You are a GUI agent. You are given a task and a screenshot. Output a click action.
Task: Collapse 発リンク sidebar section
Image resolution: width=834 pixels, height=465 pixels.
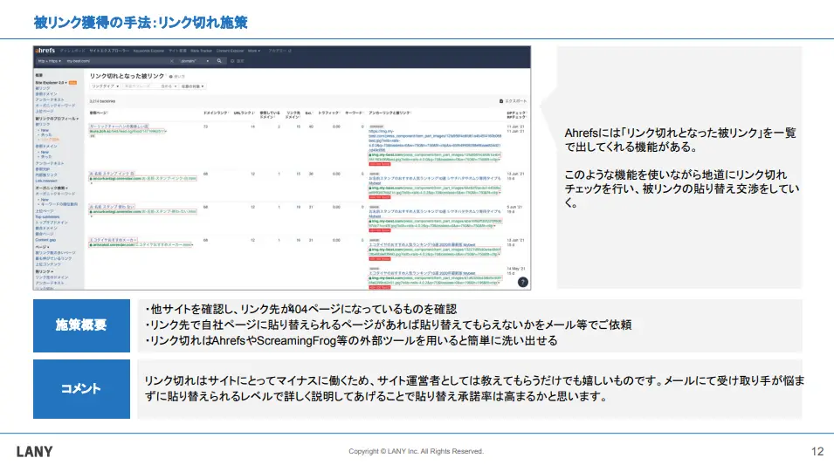45,271
